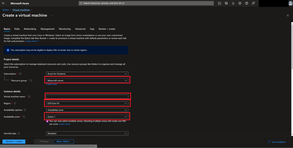
Task: Click the Home breadcrumb link
Action: click(5, 10)
